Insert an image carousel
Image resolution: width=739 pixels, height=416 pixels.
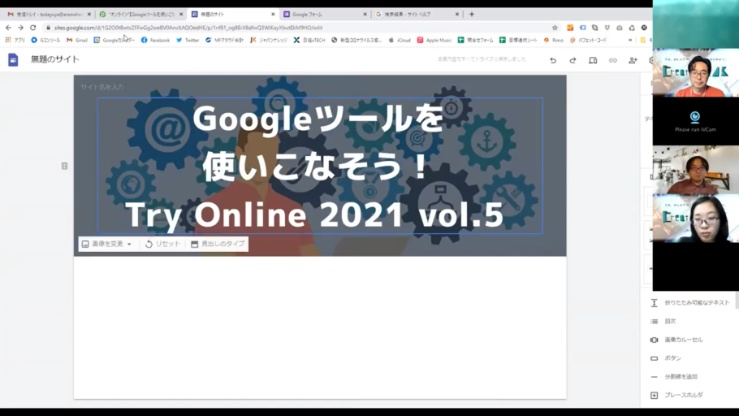click(676, 340)
